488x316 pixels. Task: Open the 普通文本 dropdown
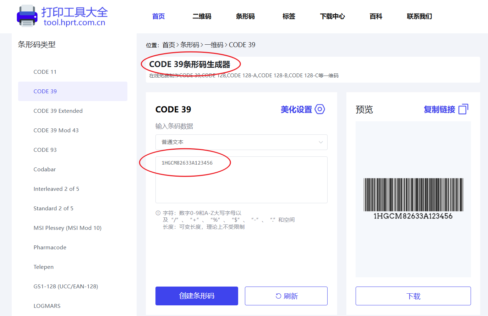click(241, 142)
